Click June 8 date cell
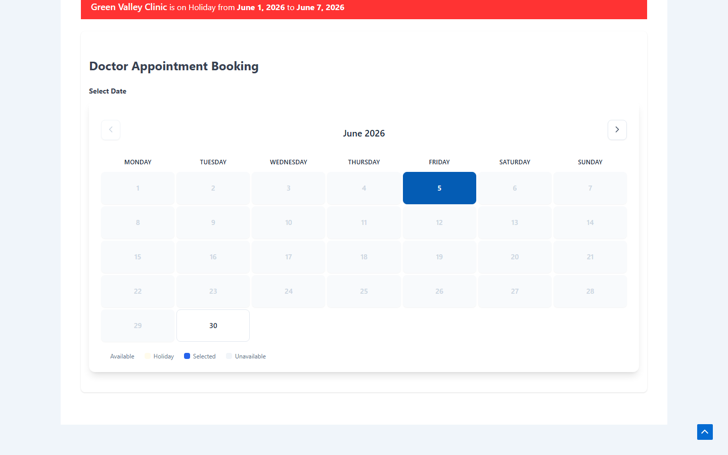Screen dimensions: 728x455 point(138,222)
